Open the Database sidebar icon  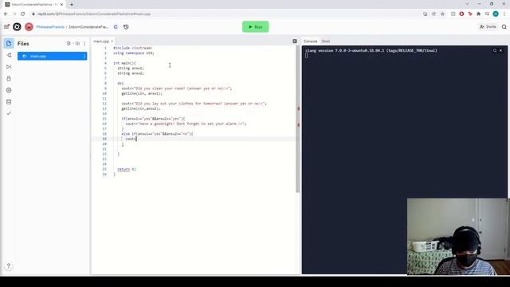(9, 102)
